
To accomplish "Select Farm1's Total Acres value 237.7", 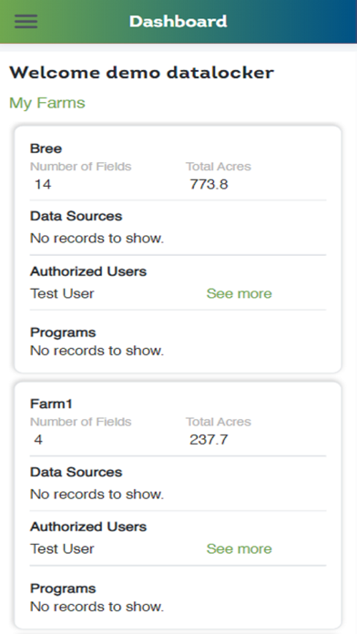I will [x=209, y=439].
